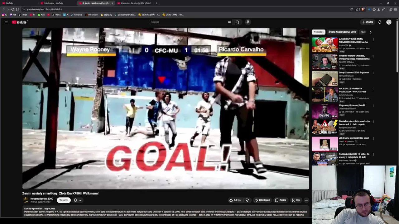Viewport: 399px width, 224px height.
Task: Expand the notification bell subscription dropdown
Action: point(77,200)
